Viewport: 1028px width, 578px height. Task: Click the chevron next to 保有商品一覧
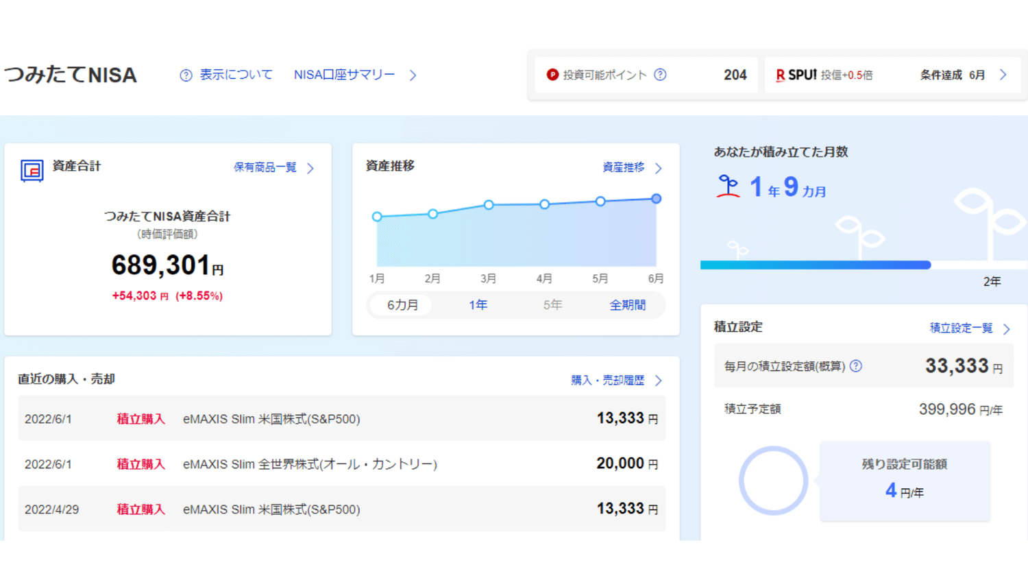point(310,168)
